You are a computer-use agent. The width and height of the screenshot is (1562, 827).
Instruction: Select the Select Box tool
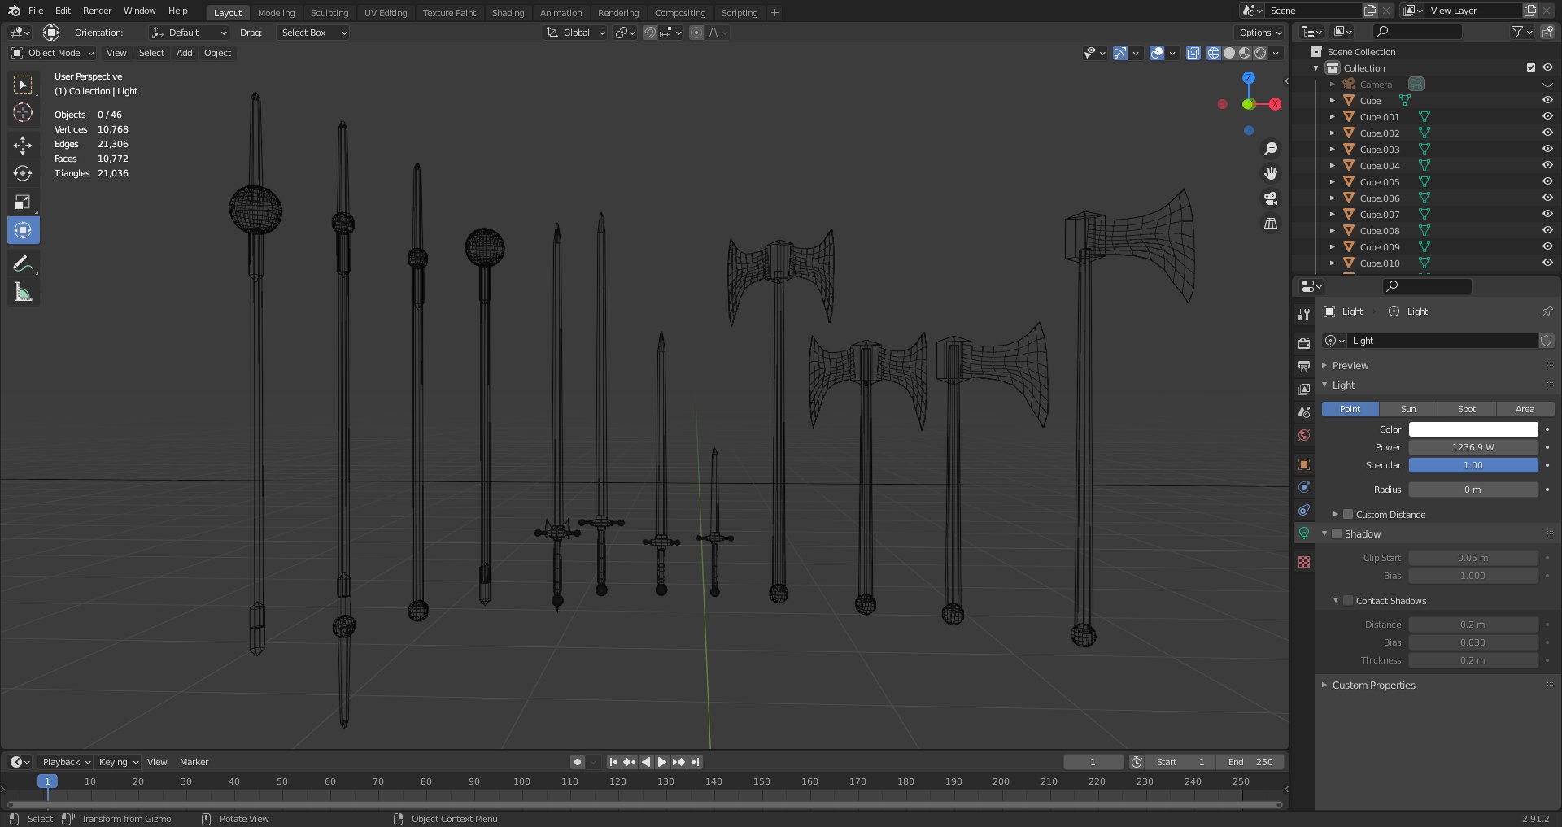pyautogui.click(x=23, y=84)
